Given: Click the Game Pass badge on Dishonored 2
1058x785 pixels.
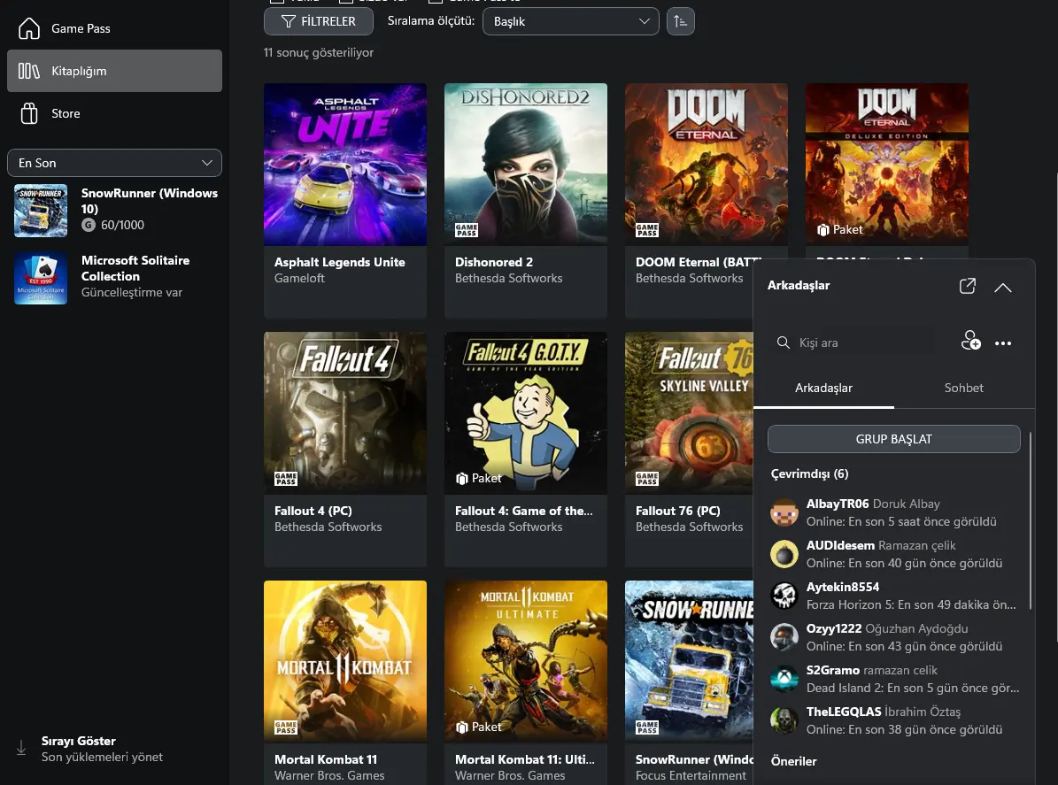Looking at the screenshot, I should coord(467,230).
